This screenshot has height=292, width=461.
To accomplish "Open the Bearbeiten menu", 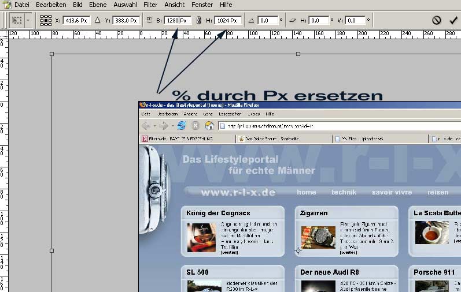I will [51, 5].
